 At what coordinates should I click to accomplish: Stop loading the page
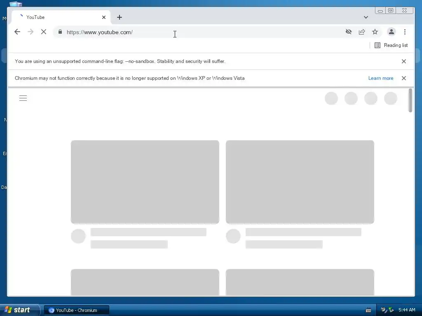(44, 32)
